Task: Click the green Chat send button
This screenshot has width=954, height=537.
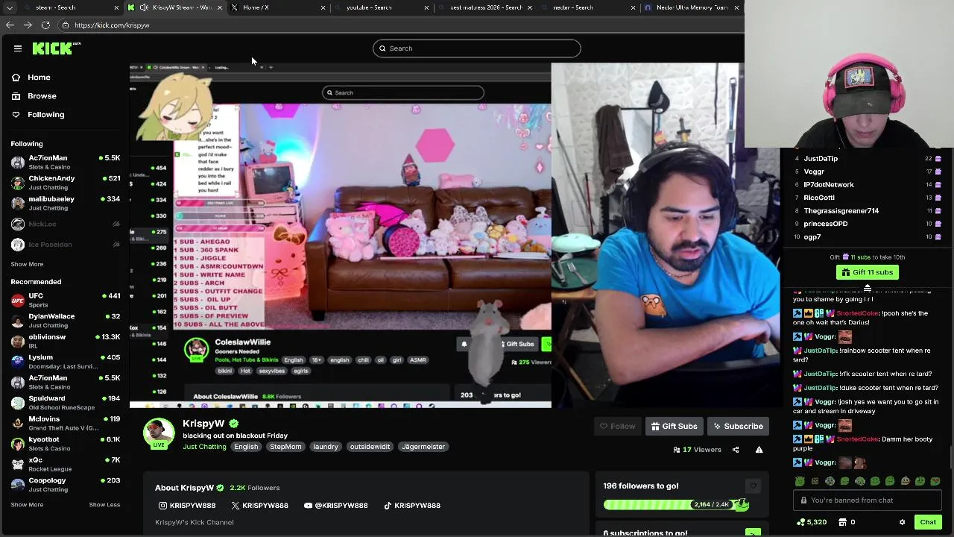Action: coord(928,522)
